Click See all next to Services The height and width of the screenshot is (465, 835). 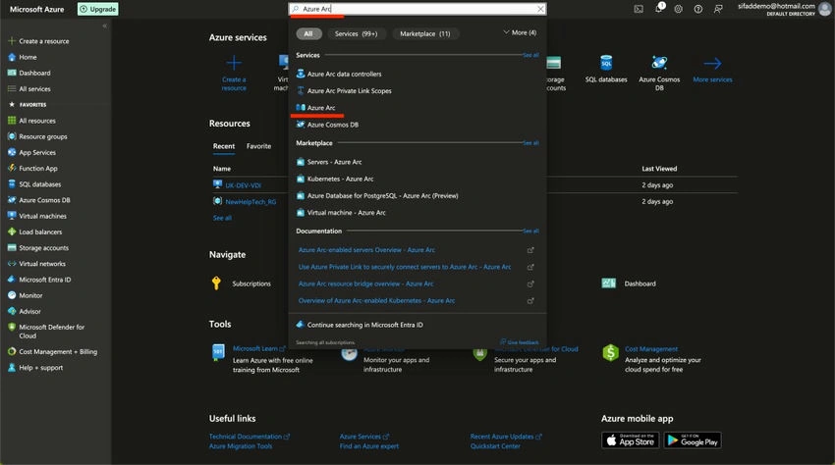click(x=530, y=55)
